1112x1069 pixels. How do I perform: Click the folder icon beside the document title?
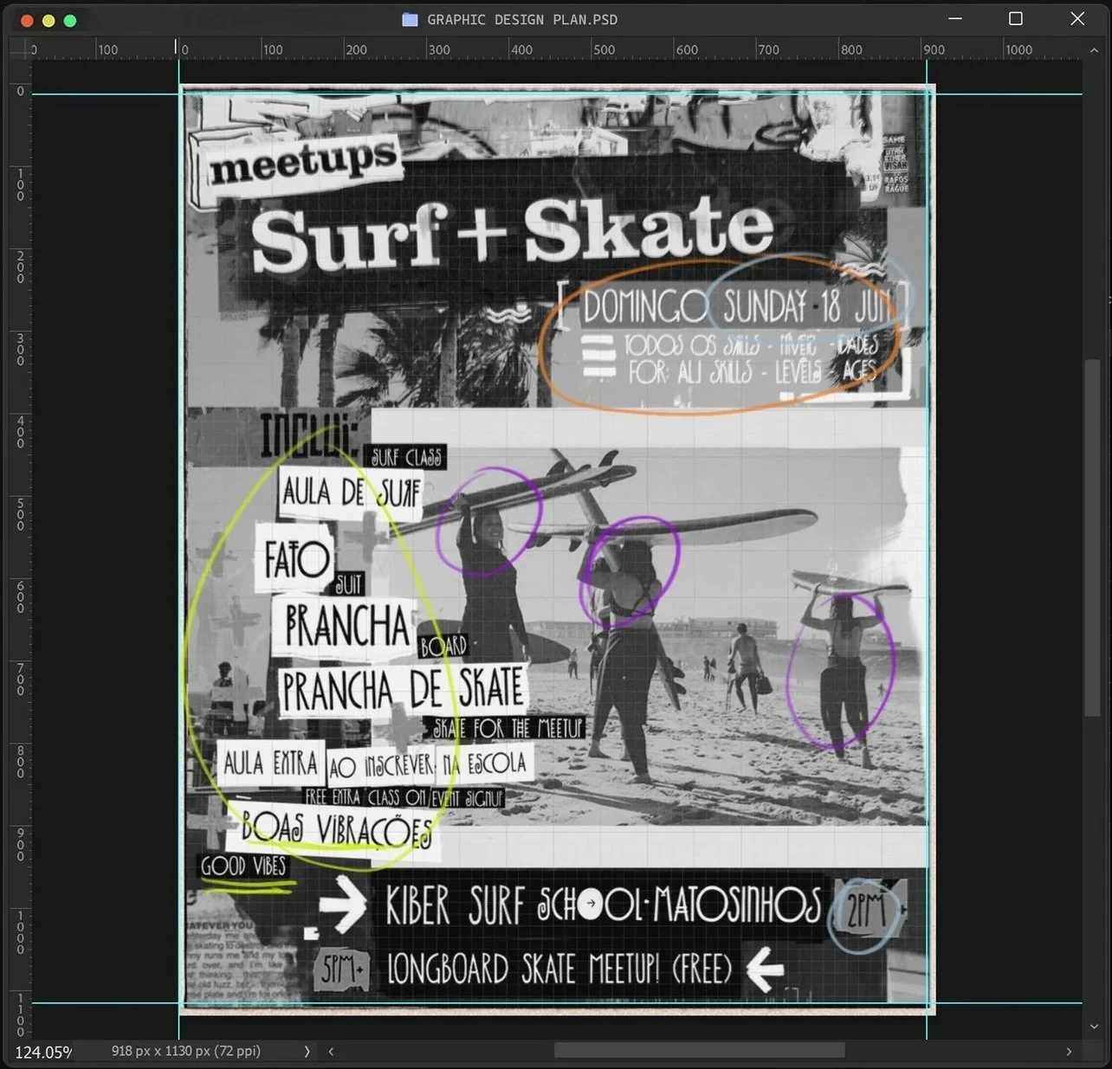pyautogui.click(x=410, y=19)
